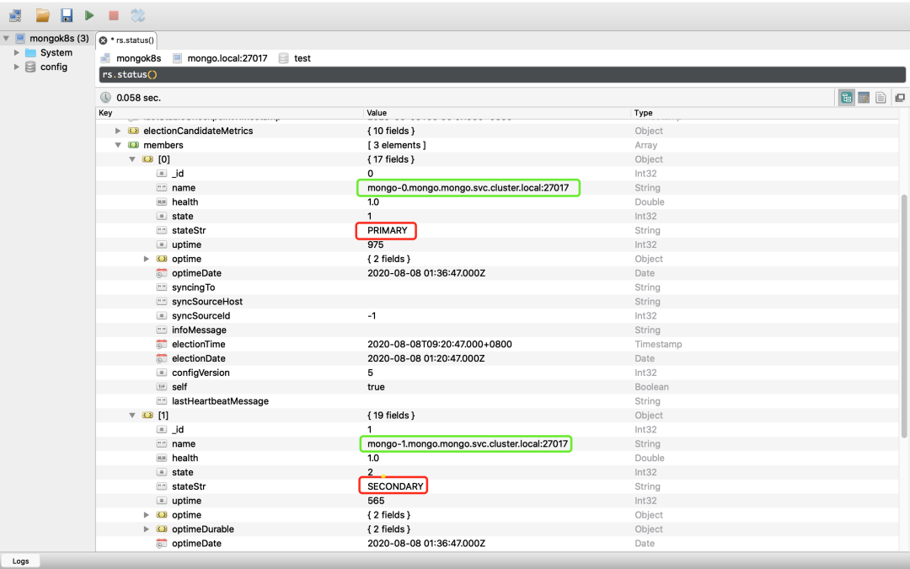Click the self boolean type icon

[x=162, y=387]
